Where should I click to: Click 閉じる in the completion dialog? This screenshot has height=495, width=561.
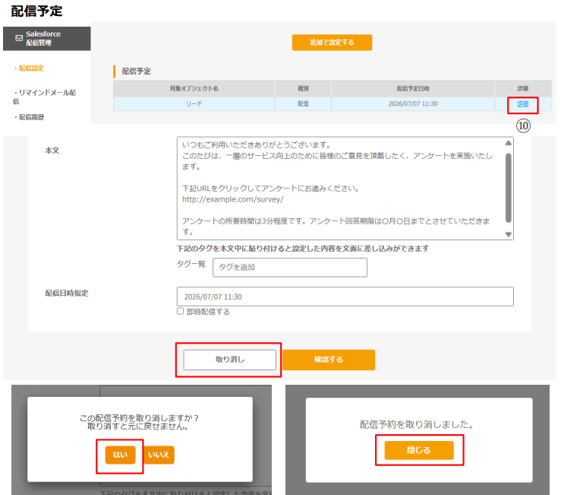[419, 450]
